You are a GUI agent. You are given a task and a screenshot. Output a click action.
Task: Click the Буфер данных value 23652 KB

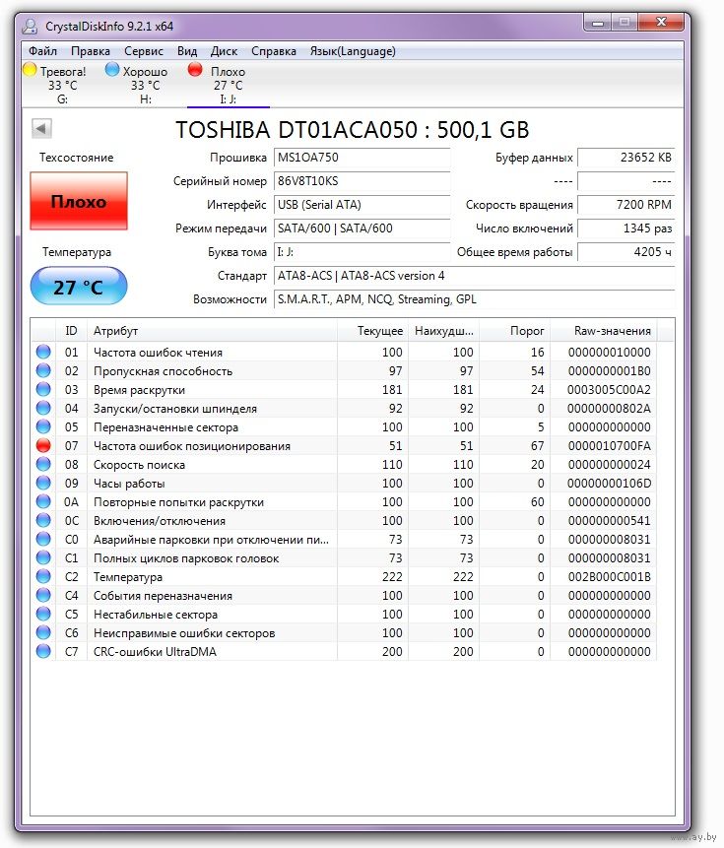[x=626, y=158]
